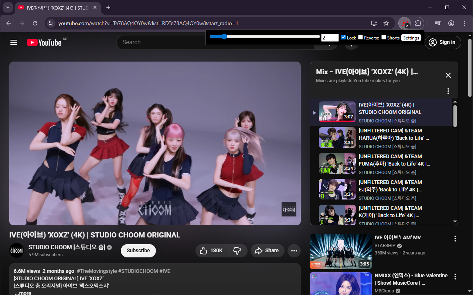
Task: Open the Mix playlist options menu
Action: [448, 91]
